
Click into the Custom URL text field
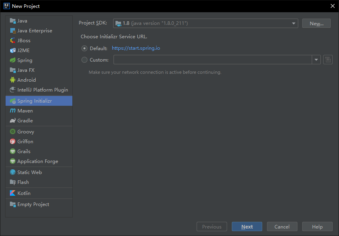[212, 60]
